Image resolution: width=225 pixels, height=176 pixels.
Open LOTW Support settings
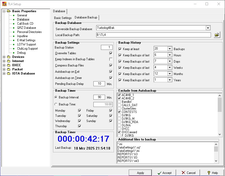[x=27, y=44]
